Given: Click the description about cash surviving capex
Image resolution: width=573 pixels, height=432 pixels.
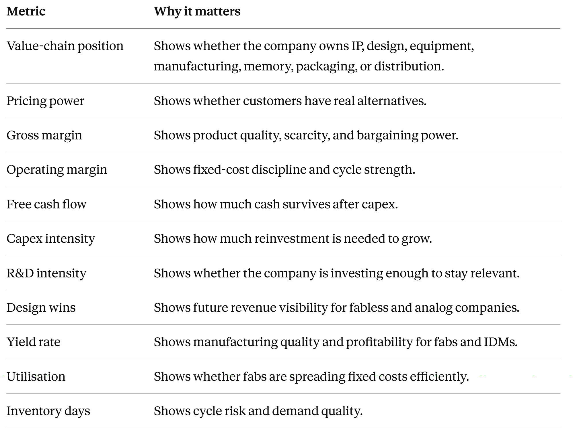Looking at the screenshot, I should pyautogui.click(x=276, y=204).
